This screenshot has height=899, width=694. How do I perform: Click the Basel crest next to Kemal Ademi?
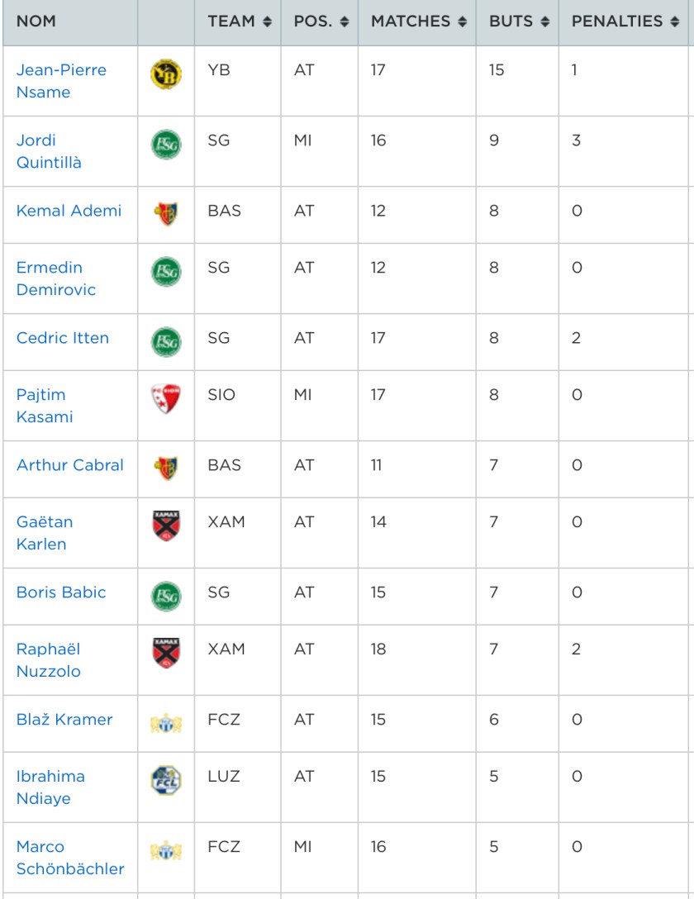click(x=166, y=215)
